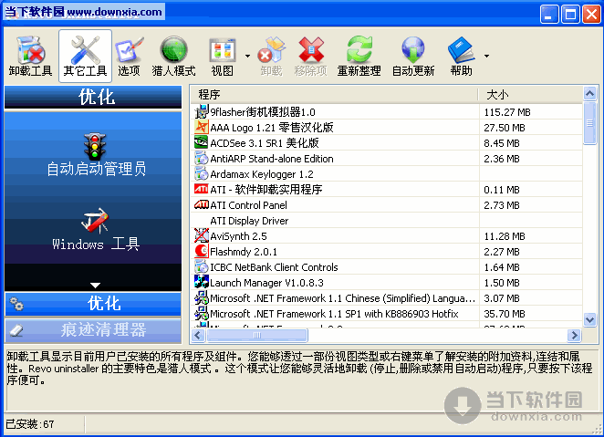The image size is (604, 437).
Task: Expand the 帮助 dropdown arrow
Action: (x=486, y=56)
